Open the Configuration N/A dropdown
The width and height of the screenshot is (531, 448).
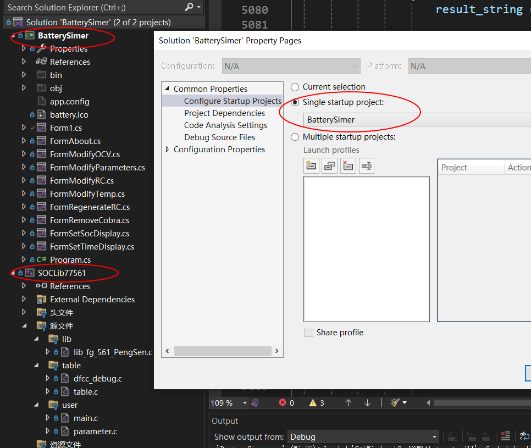[291, 66]
